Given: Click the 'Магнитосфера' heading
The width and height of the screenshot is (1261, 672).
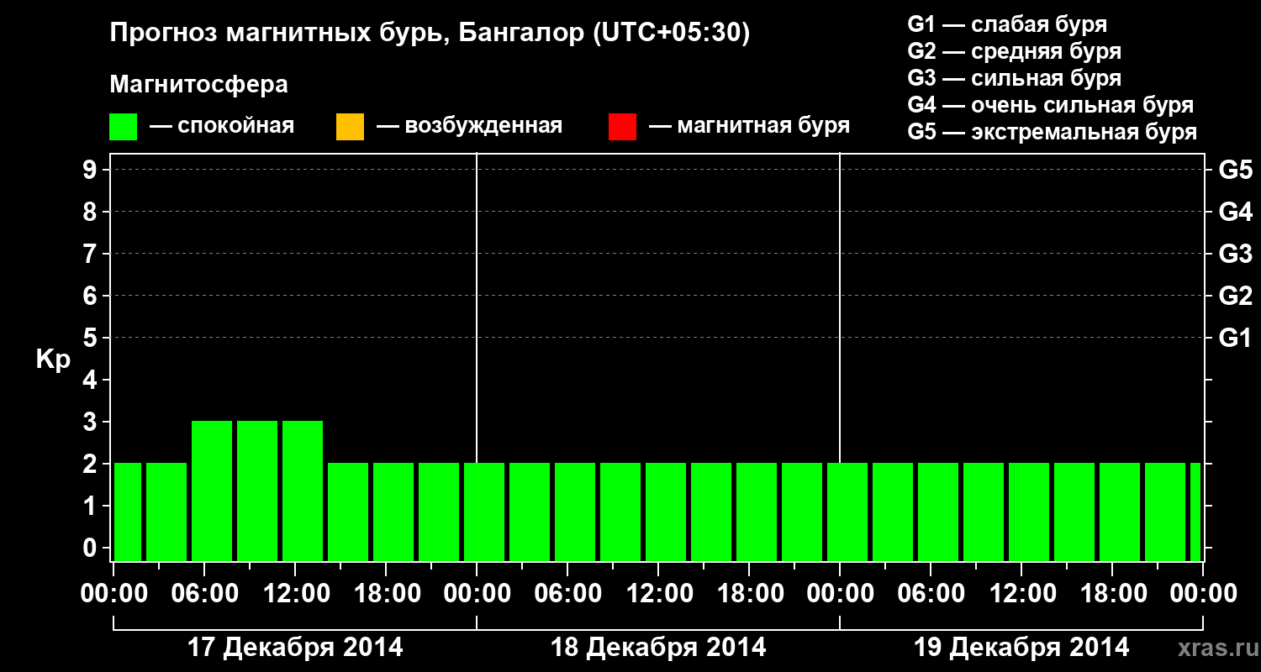Looking at the screenshot, I should coord(198,85).
